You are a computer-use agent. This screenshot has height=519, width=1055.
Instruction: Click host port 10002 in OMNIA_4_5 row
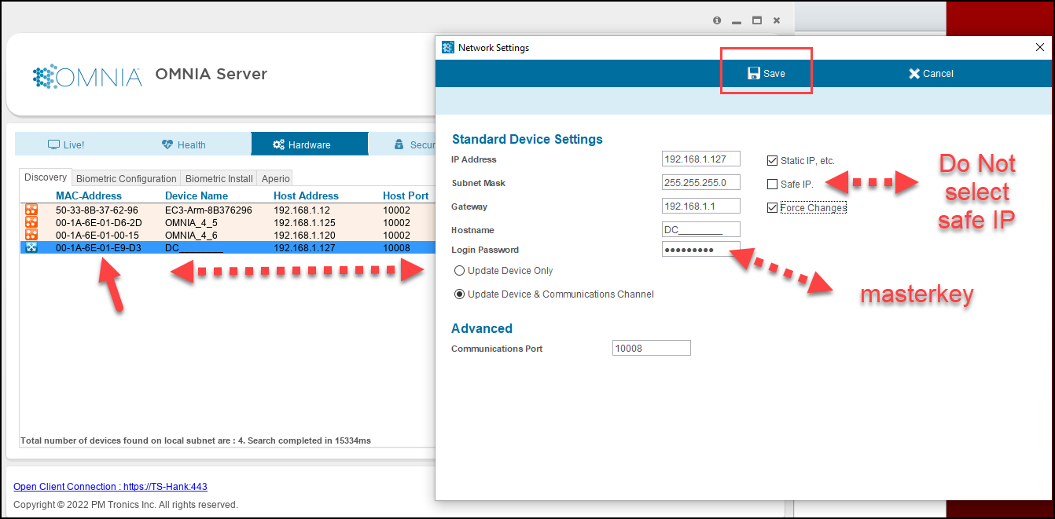397,223
